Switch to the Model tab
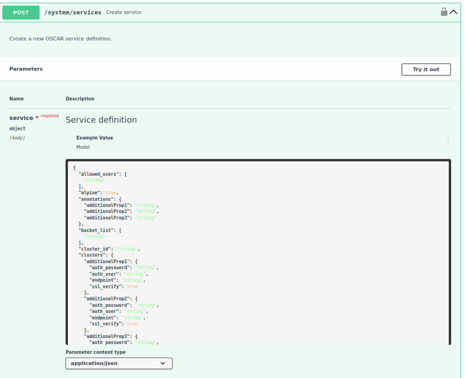This screenshot has height=378, width=466. pyautogui.click(x=83, y=147)
